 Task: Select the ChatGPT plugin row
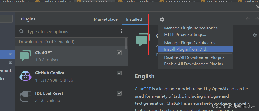72,56
